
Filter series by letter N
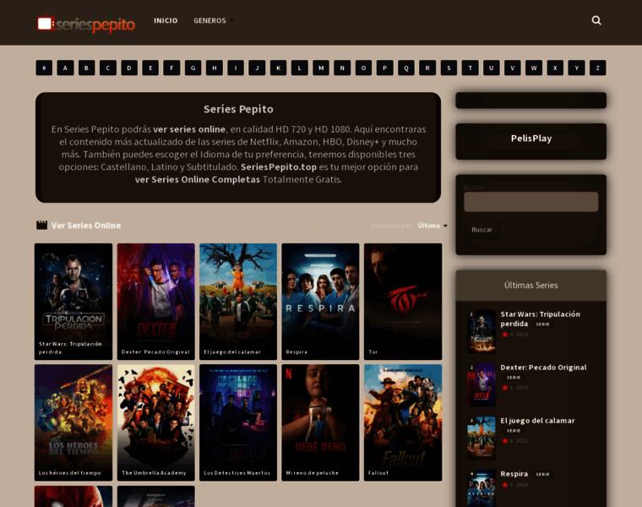[342, 68]
